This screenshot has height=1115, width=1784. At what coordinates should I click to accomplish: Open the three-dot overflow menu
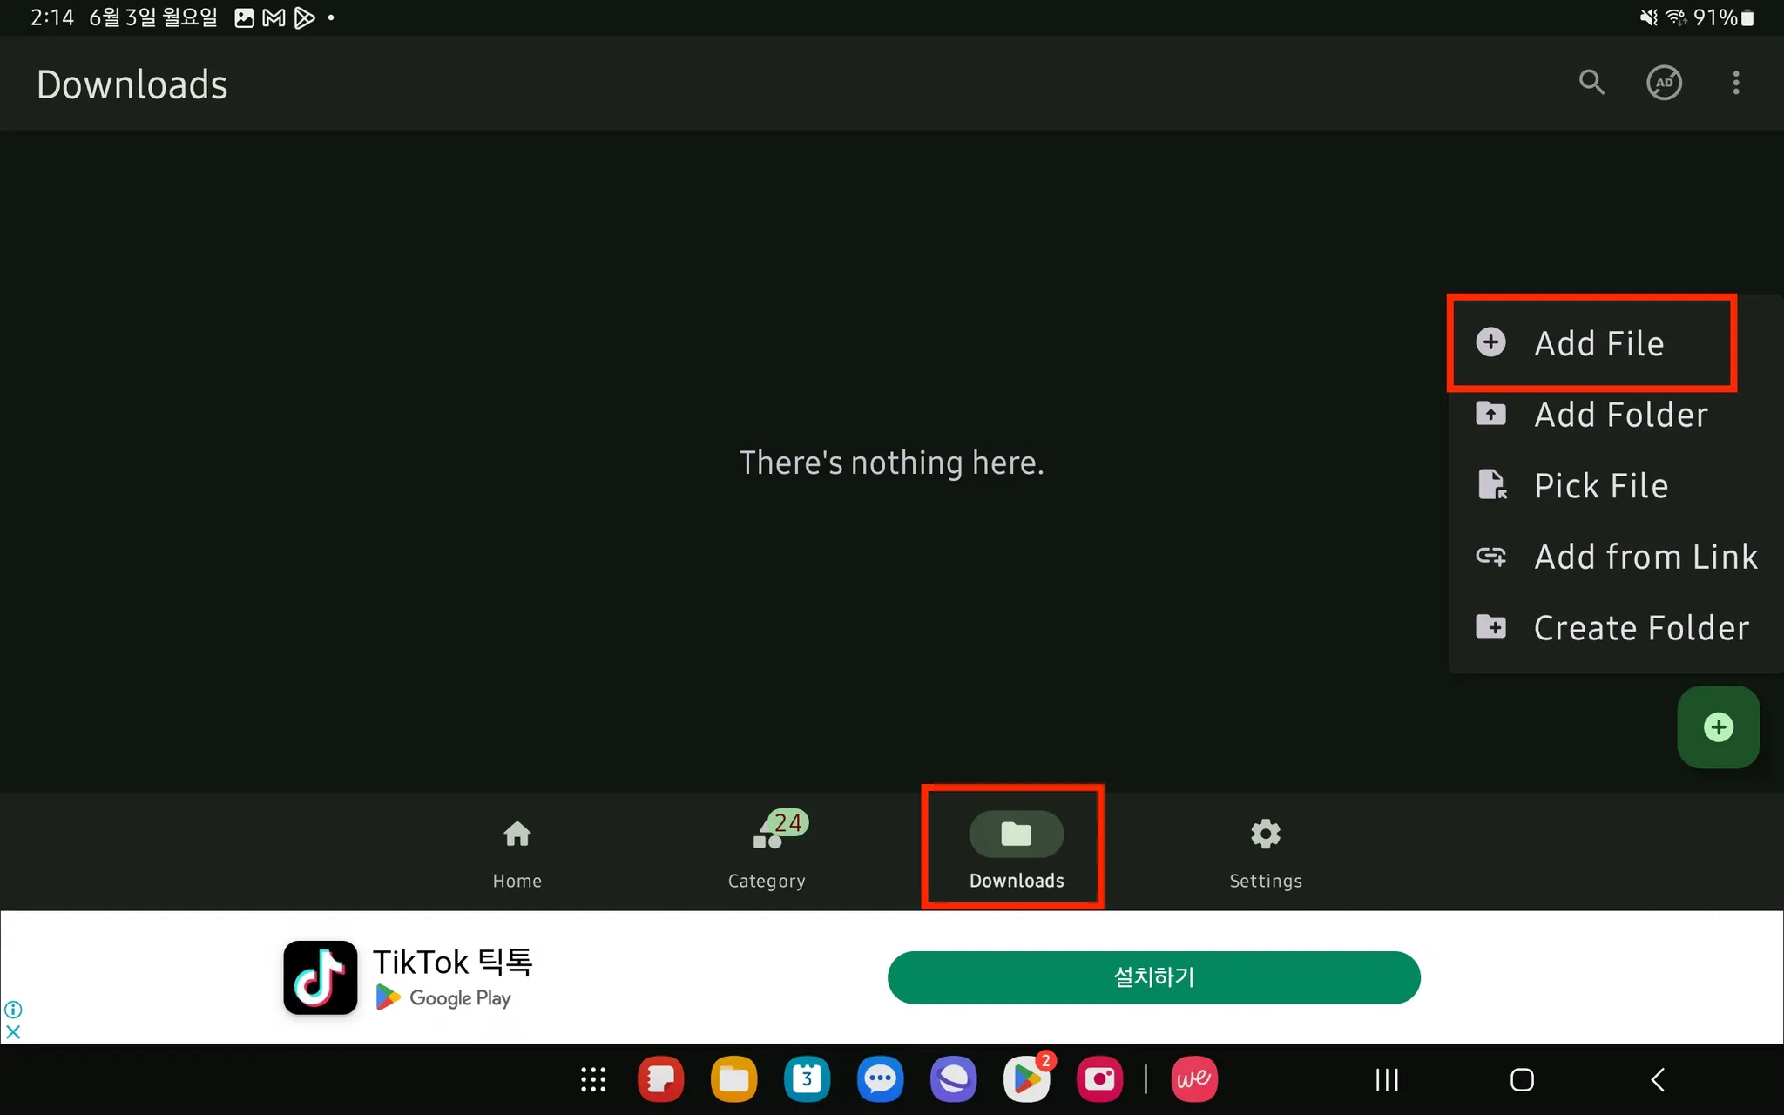coord(1735,83)
